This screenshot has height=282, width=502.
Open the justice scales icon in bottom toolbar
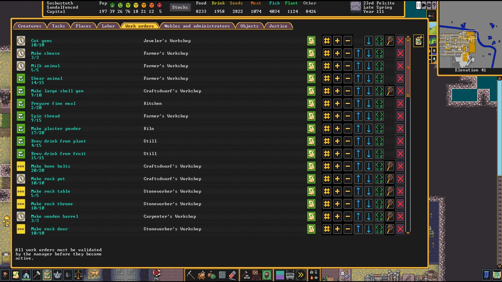tap(78, 275)
